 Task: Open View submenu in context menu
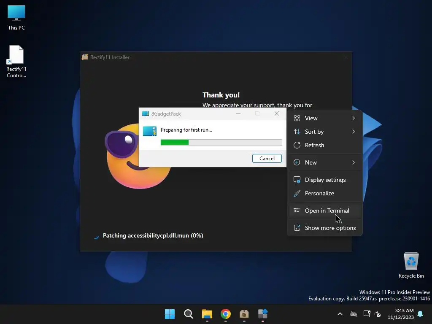324,118
